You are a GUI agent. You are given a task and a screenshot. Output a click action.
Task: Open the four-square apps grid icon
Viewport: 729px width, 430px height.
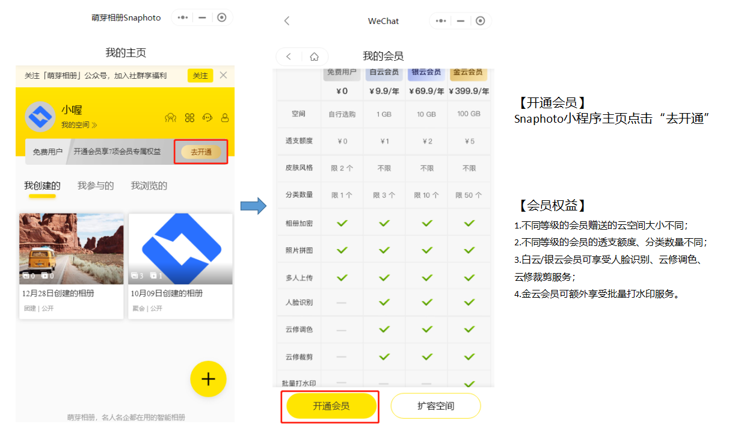coord(189,118)
